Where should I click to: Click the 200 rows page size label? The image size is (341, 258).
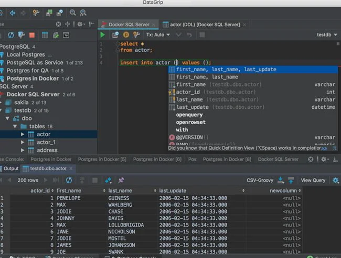[28, 181]
